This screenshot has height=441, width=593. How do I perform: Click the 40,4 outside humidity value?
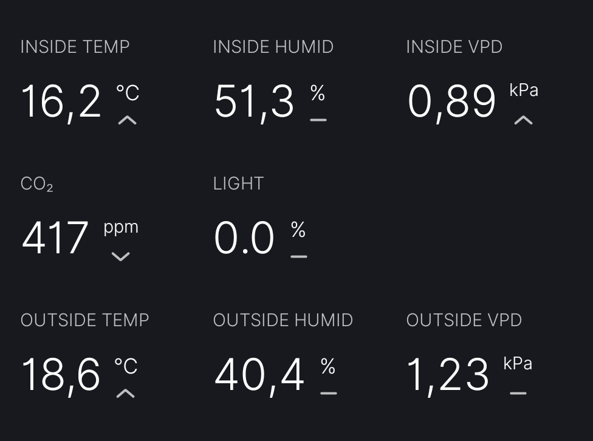(259, 375)
